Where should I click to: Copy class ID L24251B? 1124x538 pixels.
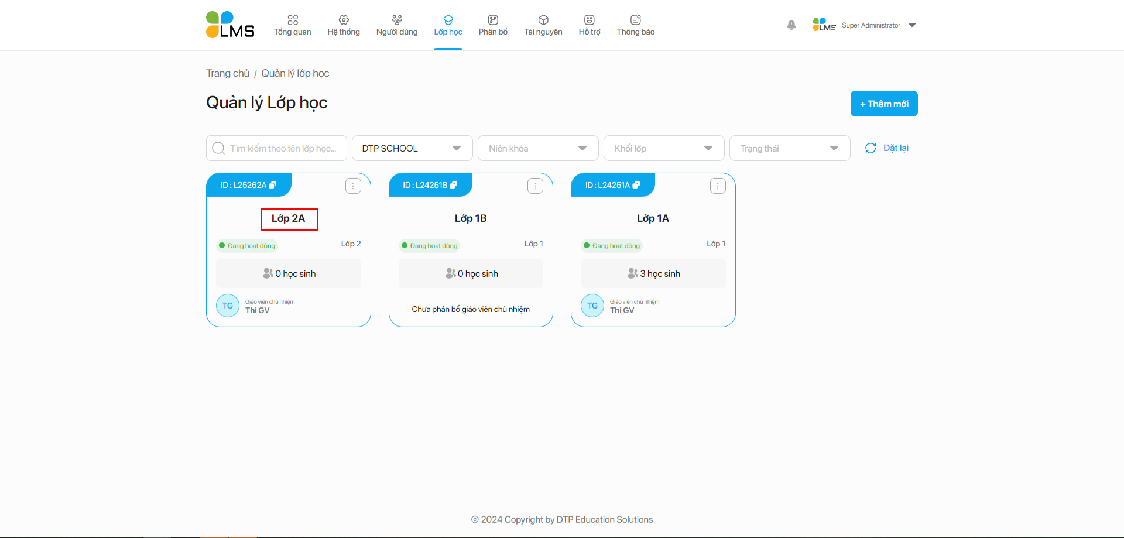point(454,185)
